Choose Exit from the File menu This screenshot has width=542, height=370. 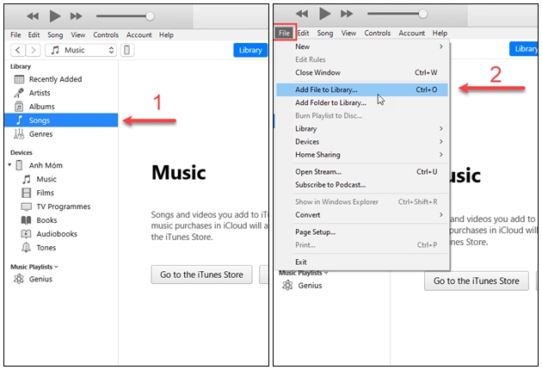(362, 262)
